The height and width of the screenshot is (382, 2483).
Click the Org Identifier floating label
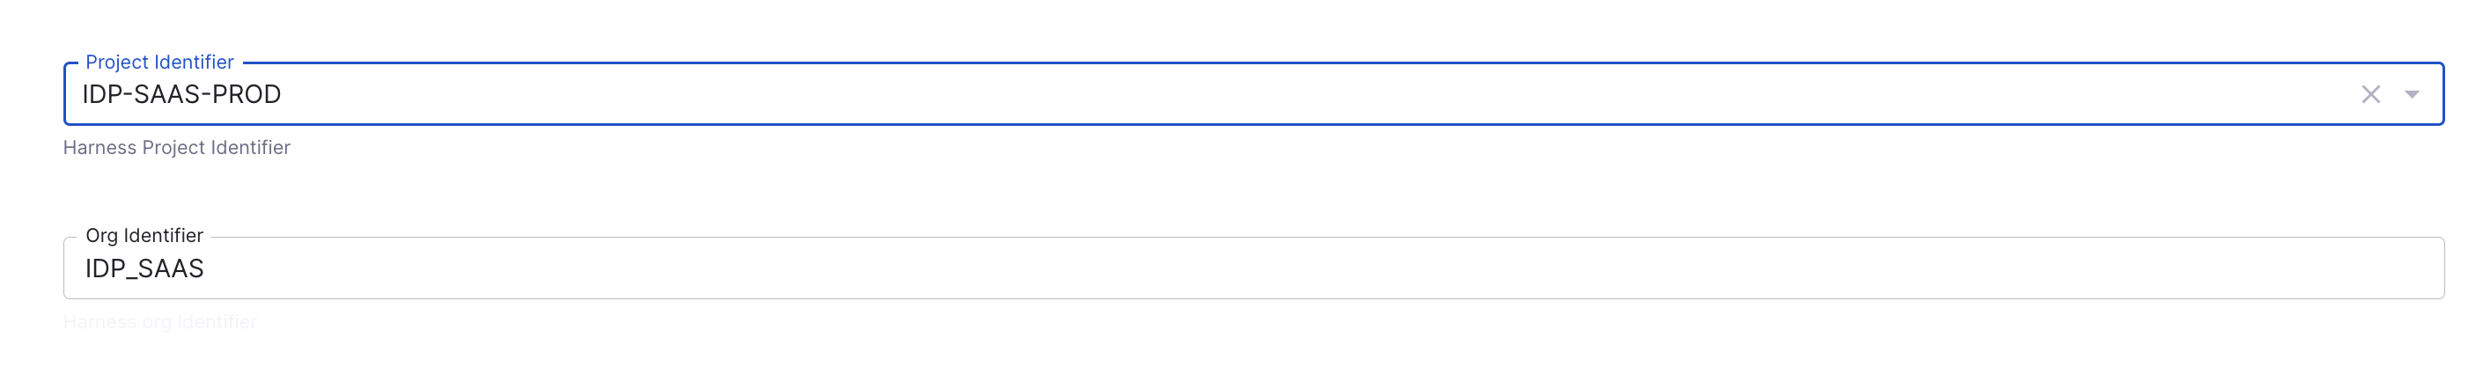click(144, 235)
